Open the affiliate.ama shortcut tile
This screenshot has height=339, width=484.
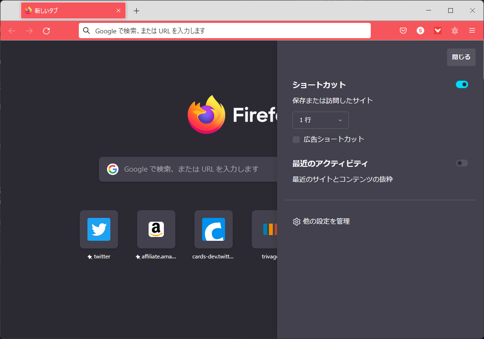point(156,229)
